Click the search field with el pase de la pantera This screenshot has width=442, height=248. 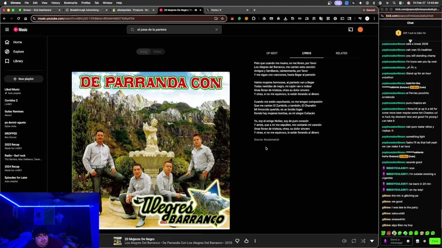174,30
